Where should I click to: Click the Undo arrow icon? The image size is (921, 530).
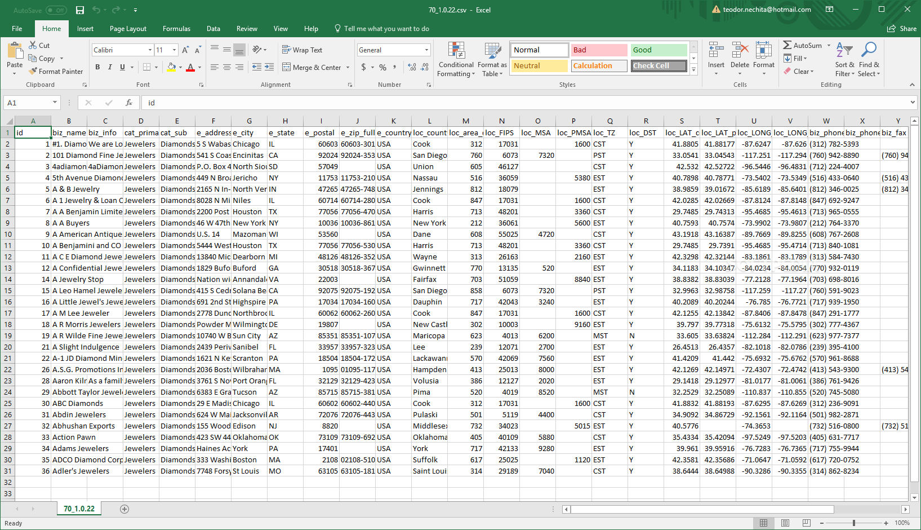click(x=96, y=10)
